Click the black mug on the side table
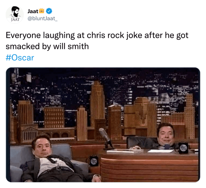 coord(94,161)
